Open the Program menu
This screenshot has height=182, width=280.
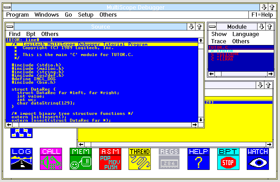[x=17, y=15]
